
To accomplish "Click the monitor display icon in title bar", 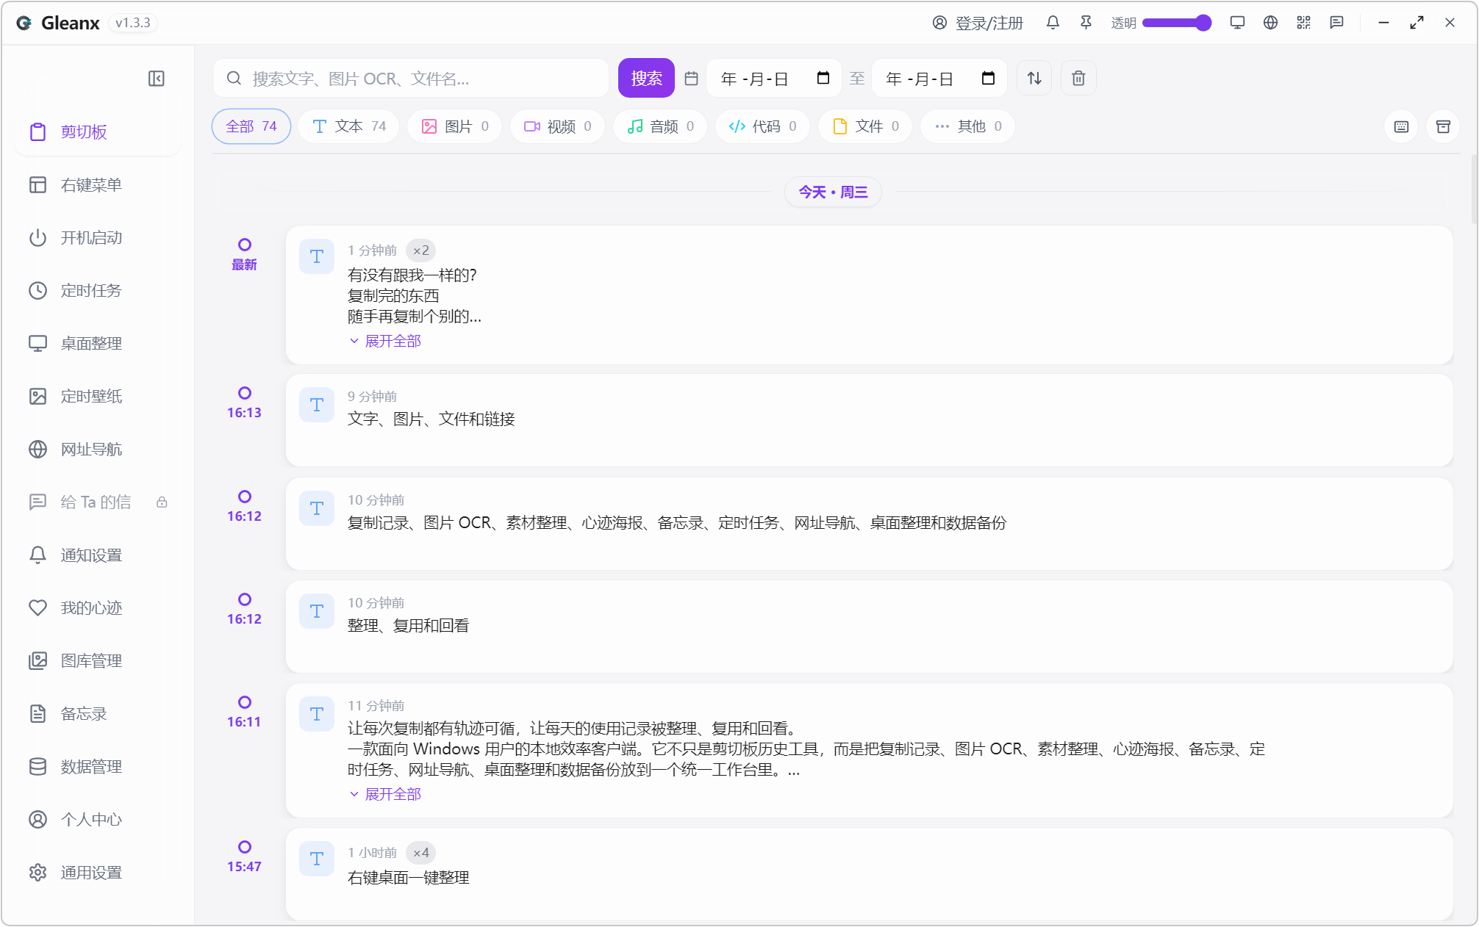I will pos(1237,23).
